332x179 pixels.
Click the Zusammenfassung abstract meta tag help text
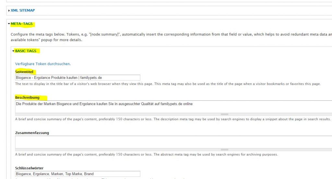coord(146,155)
